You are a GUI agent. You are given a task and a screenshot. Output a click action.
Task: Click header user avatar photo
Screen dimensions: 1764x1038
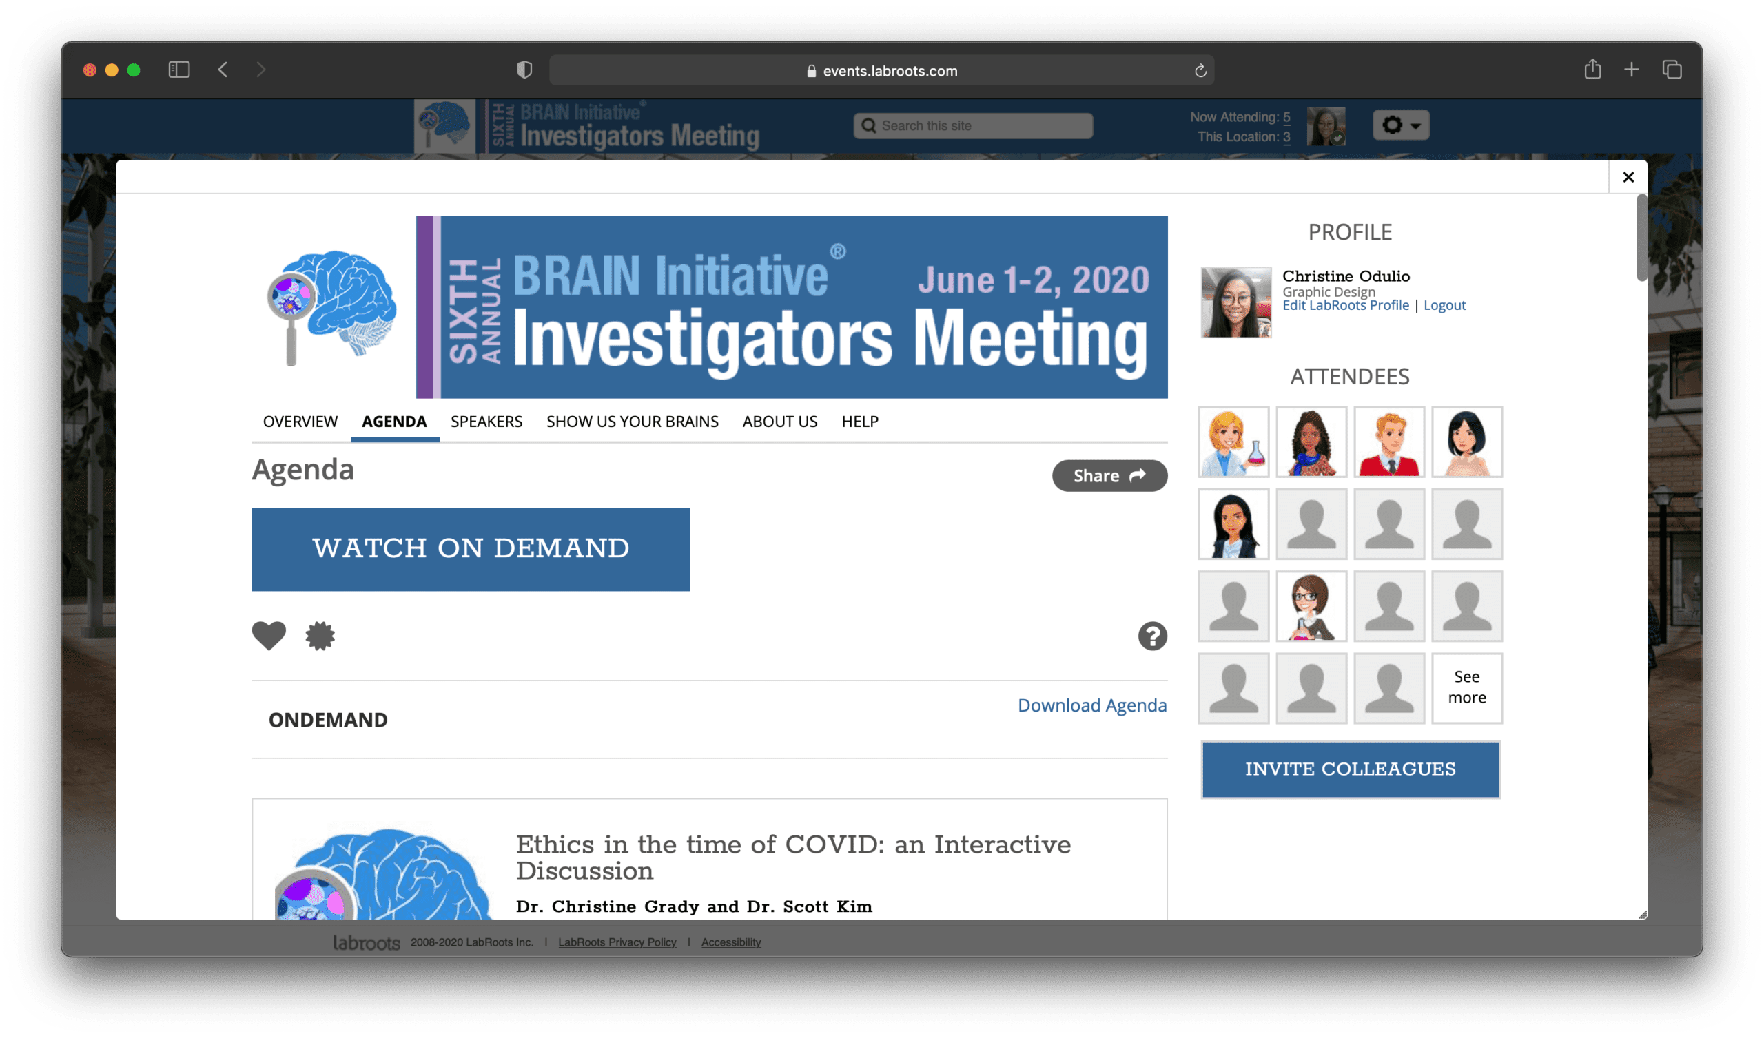tap(1326, 126)
